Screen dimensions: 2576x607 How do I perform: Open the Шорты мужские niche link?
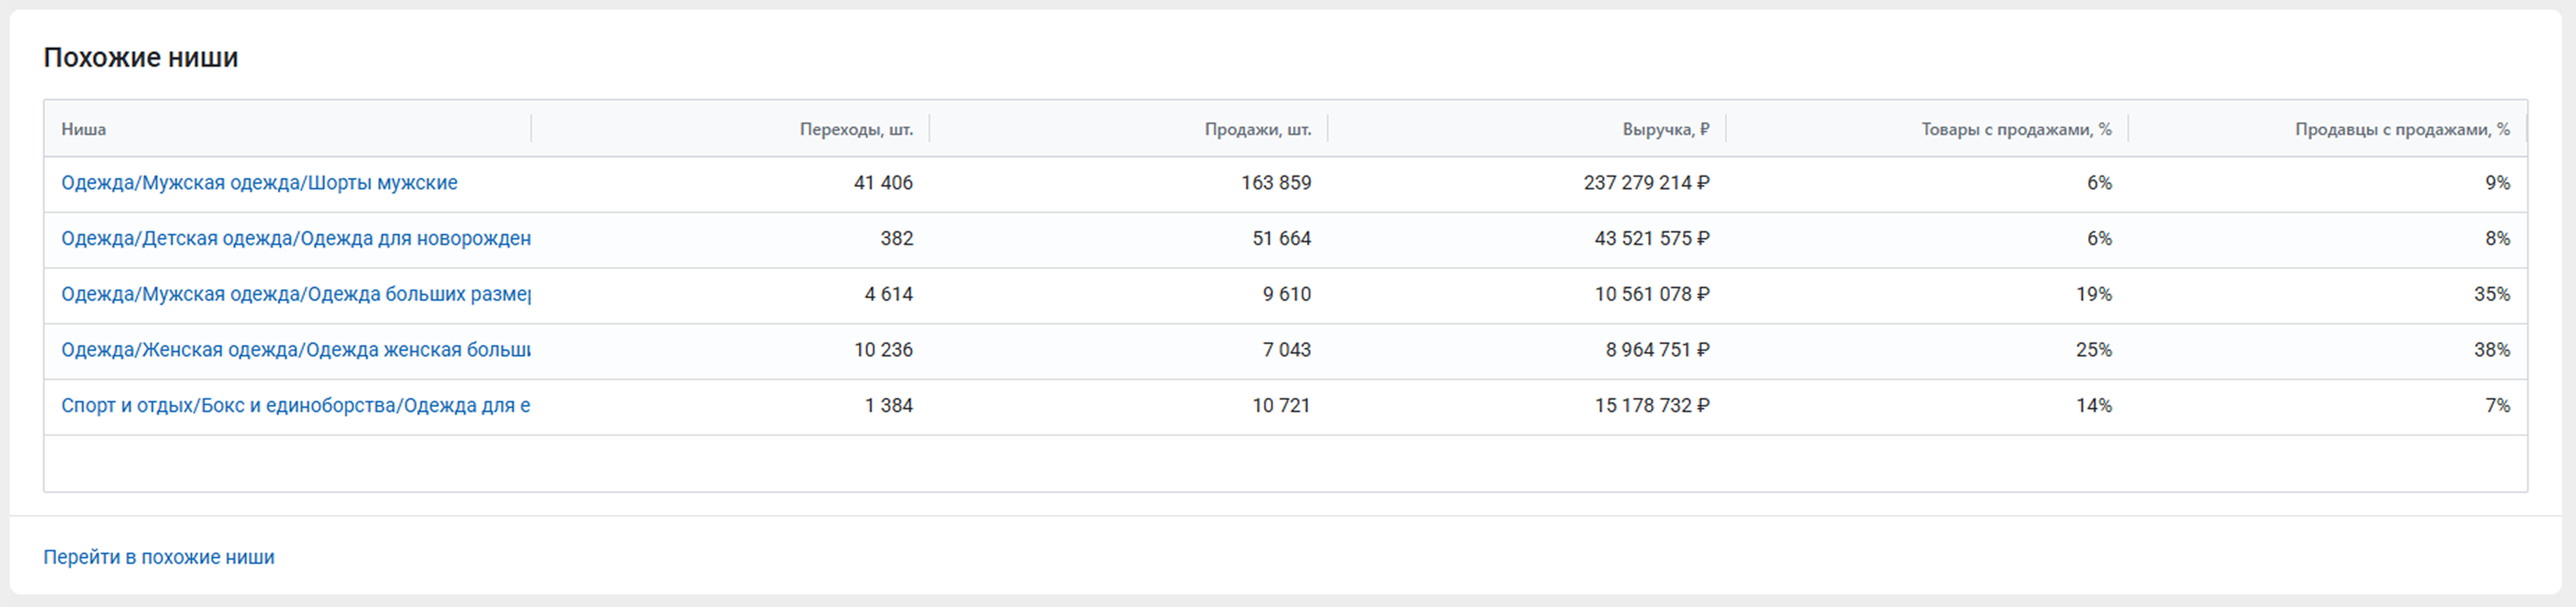click(x=259, y=183)
